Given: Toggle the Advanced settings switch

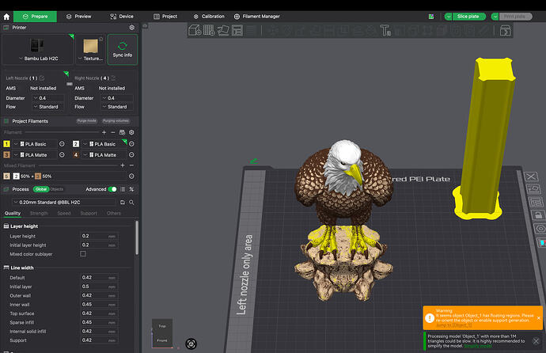Looking at the screenshot, I should pyautogui.click(x=112, y=189).
